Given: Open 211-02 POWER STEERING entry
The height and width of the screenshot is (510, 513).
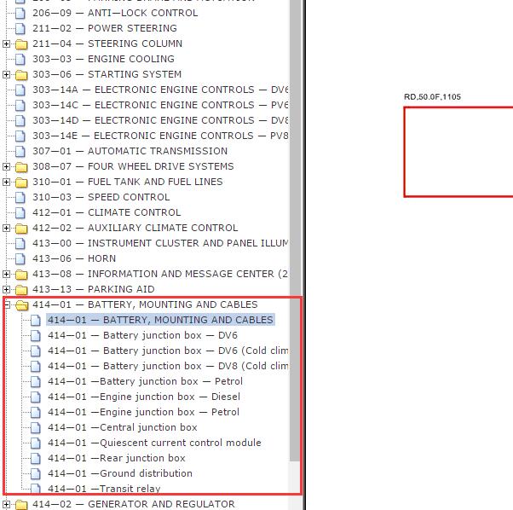Looking at the screenshot, I should pos(105,28).
